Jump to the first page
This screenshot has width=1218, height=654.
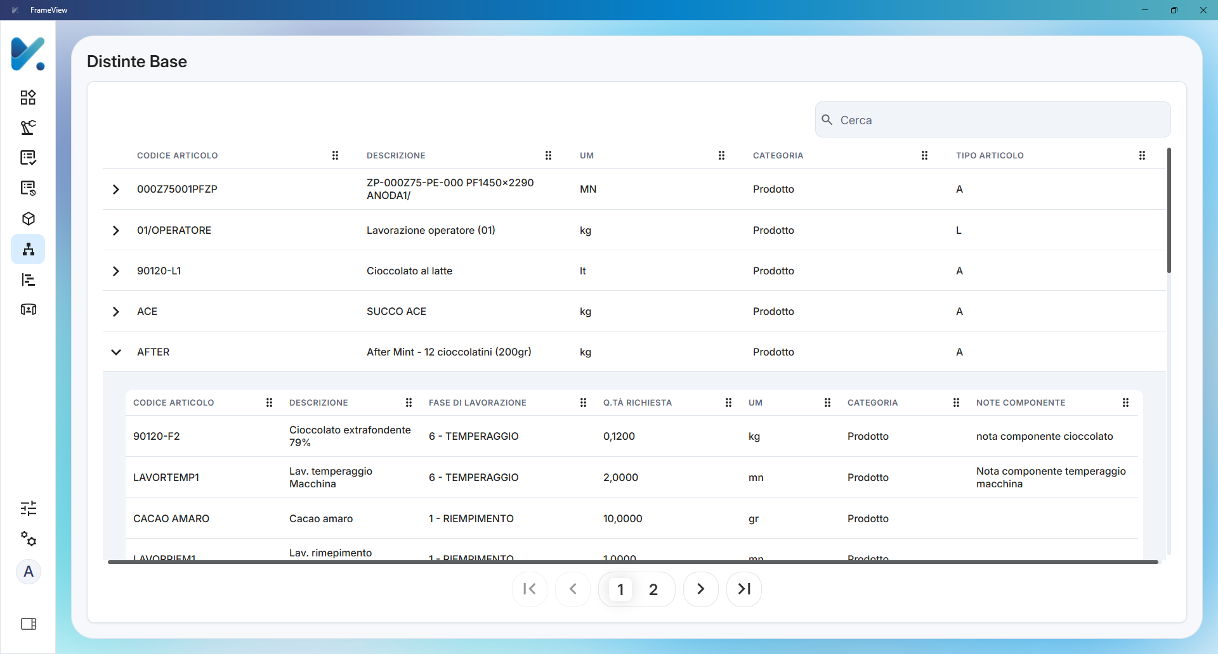530,589
